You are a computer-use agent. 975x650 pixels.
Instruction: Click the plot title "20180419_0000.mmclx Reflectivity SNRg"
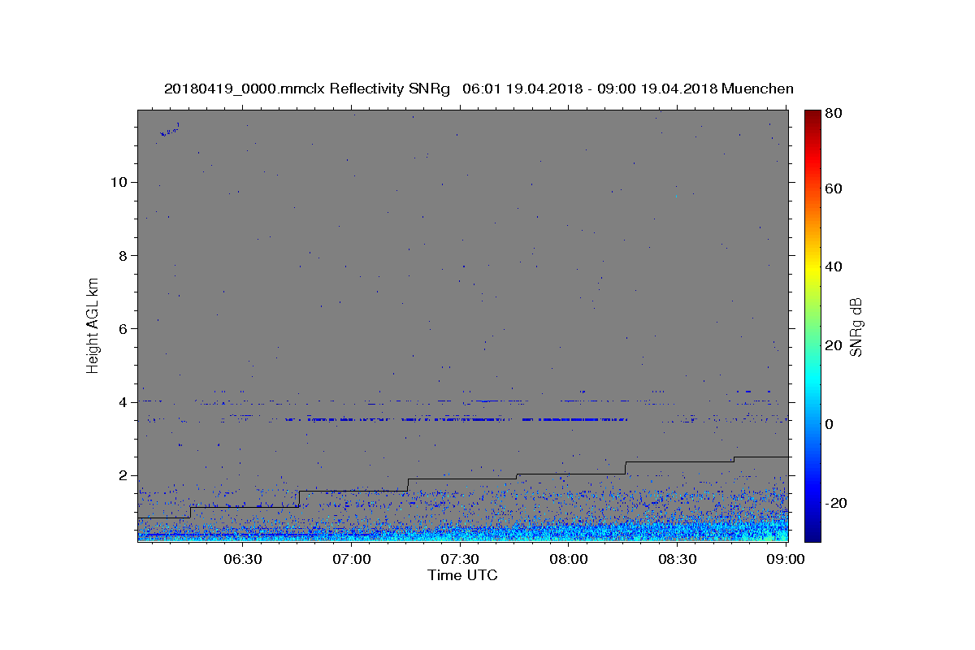click(307, 89)
